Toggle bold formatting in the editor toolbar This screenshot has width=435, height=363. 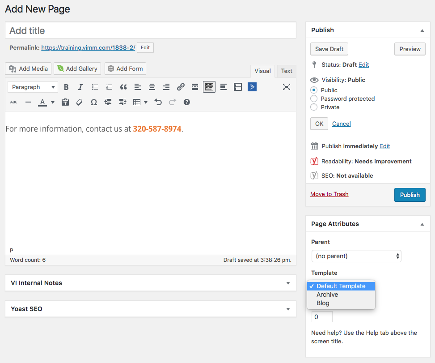[66, 87]
